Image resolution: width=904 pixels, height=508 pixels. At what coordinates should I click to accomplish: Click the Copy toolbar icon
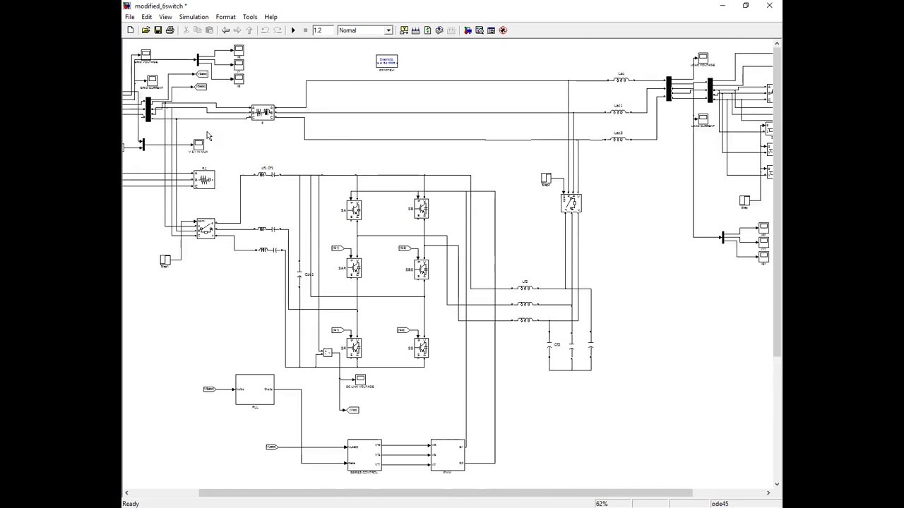pyautogui.click(x=198, y=30)
